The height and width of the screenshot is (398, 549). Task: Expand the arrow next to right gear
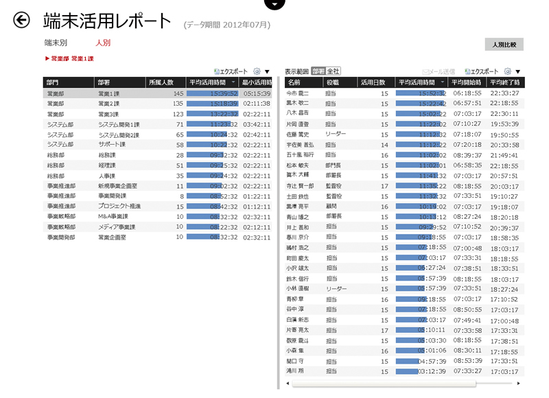[x=518, y=72]
